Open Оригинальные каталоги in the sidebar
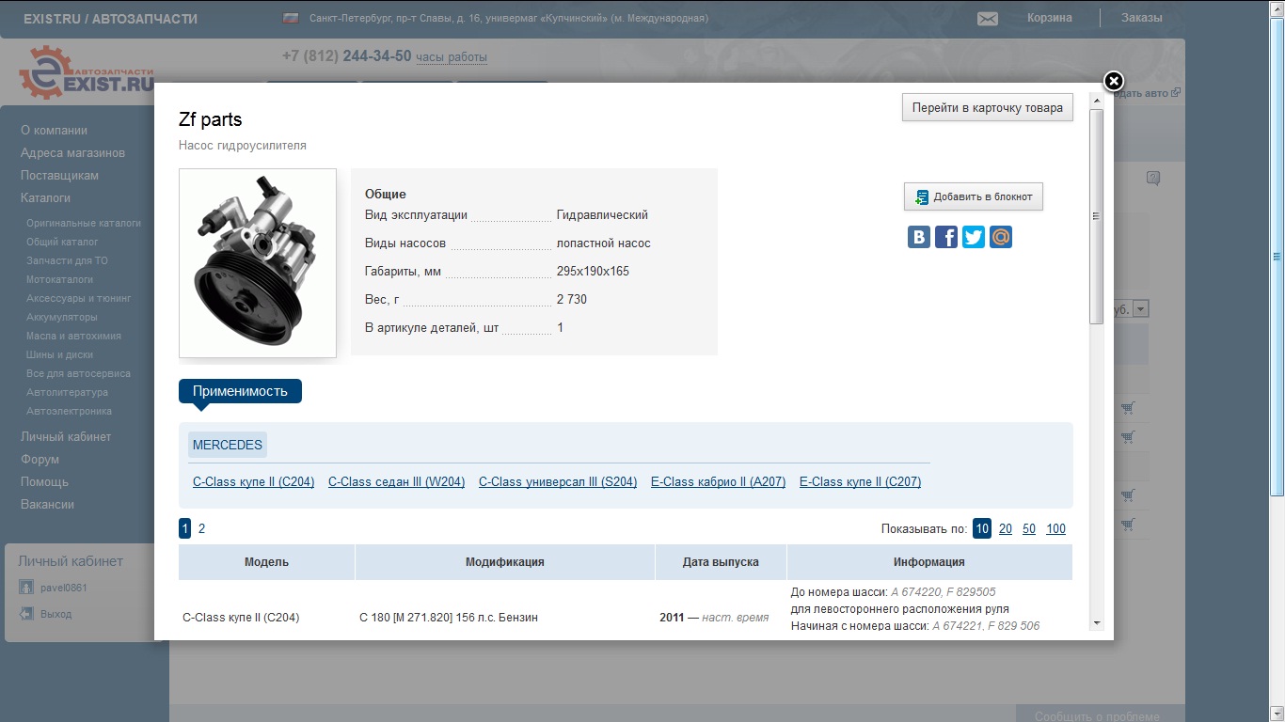The width and height of the screenshot is (1285, 722). point(84,223)
